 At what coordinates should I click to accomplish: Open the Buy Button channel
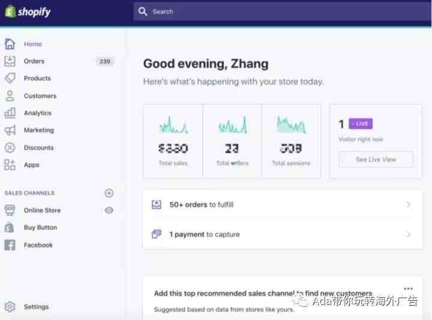40,228
